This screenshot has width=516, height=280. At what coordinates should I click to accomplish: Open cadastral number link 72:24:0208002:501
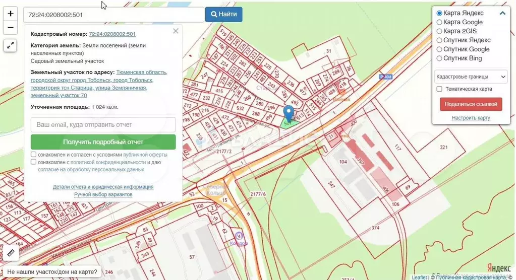point(112,34)
